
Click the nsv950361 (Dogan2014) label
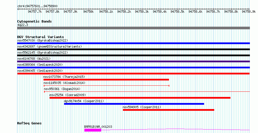(x=62, y=89)
